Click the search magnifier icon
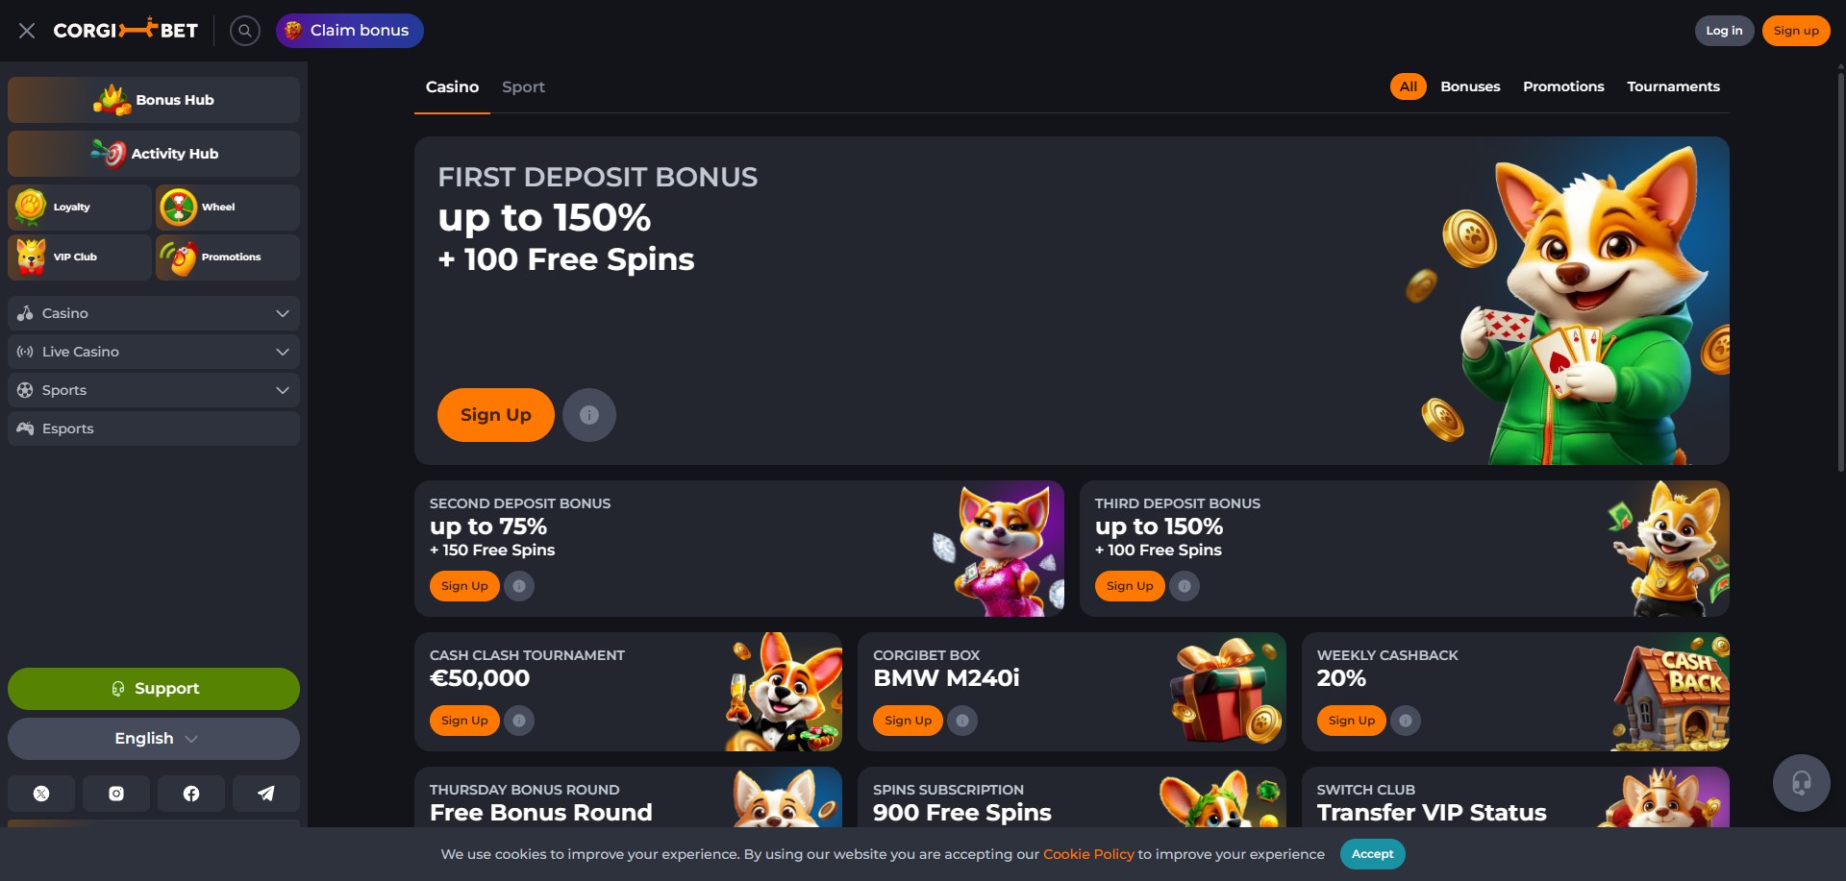Screen dimensions: 1846x881 pyautogui.click(x=245, y=31)
